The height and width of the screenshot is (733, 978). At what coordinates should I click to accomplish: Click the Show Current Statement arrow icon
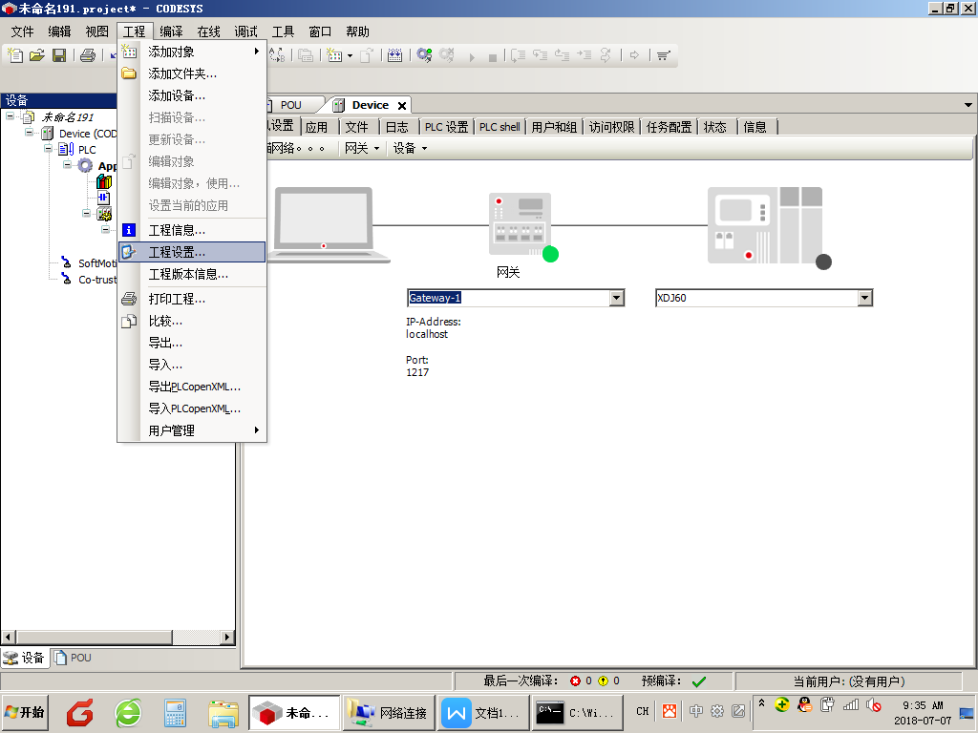click(634, 55)
